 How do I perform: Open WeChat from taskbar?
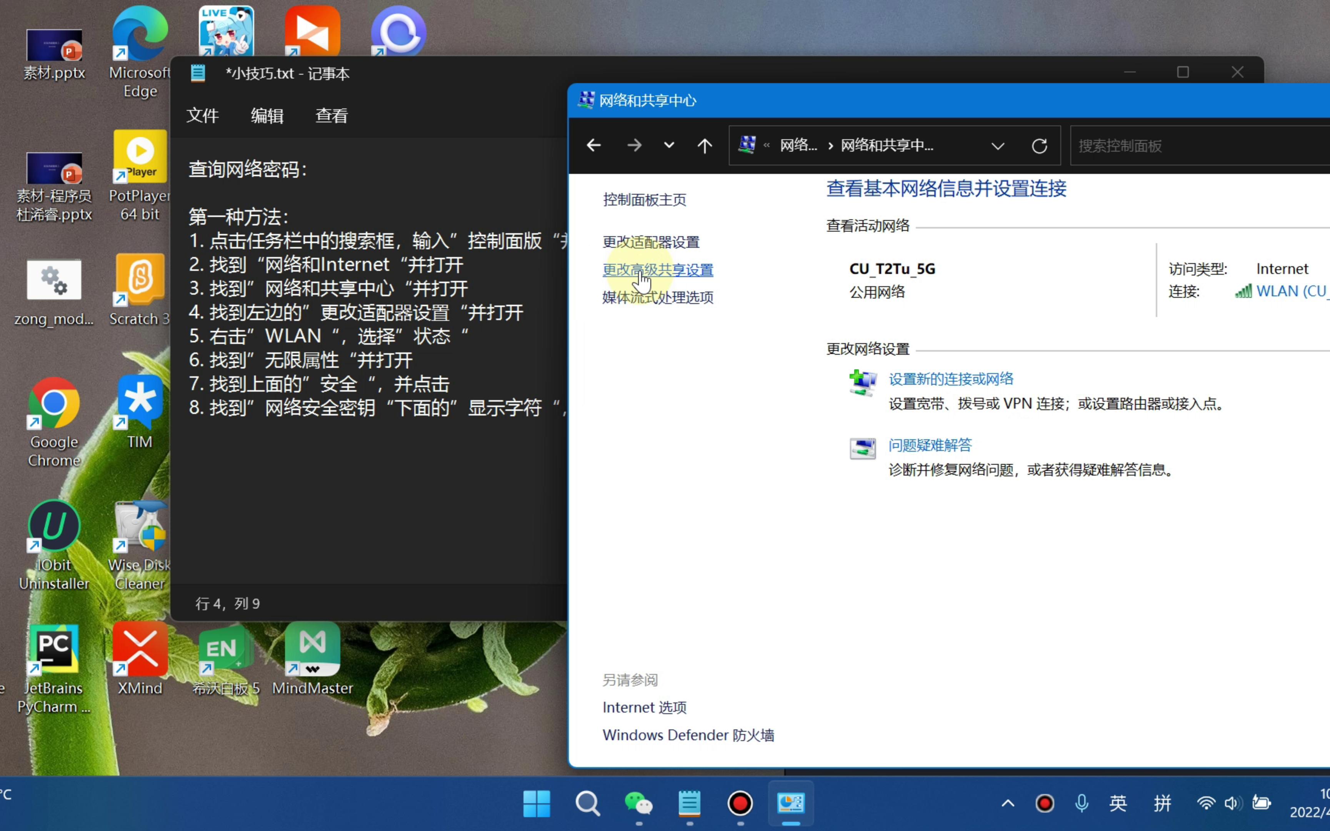click(x=638, y=804)
